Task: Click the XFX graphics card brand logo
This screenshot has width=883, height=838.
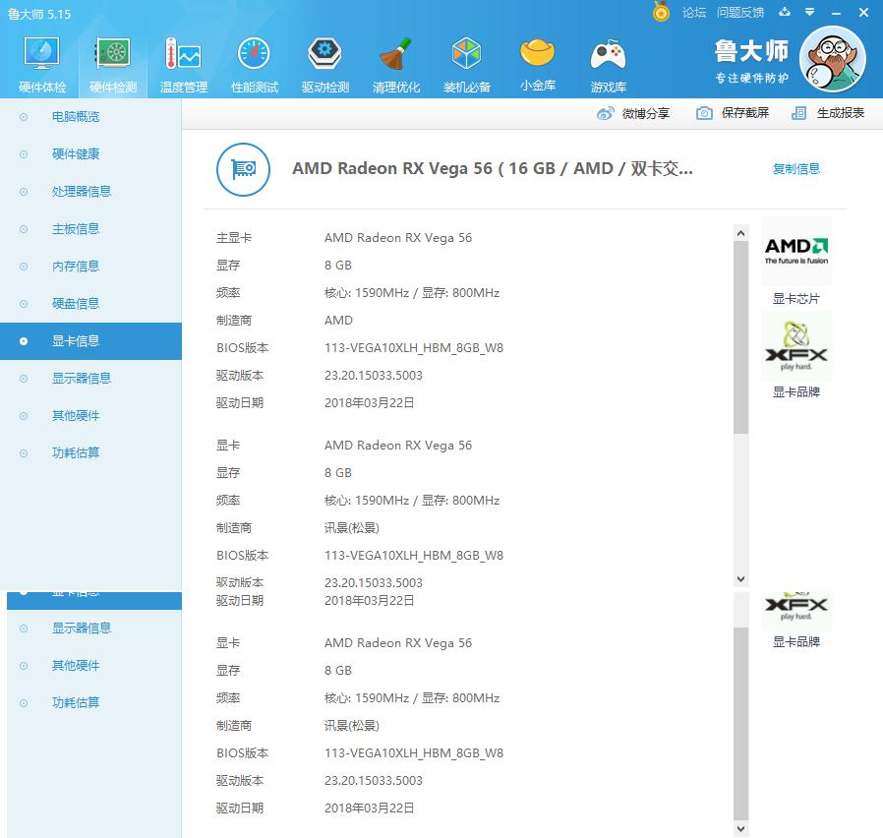Action: (x=796, y=346)
